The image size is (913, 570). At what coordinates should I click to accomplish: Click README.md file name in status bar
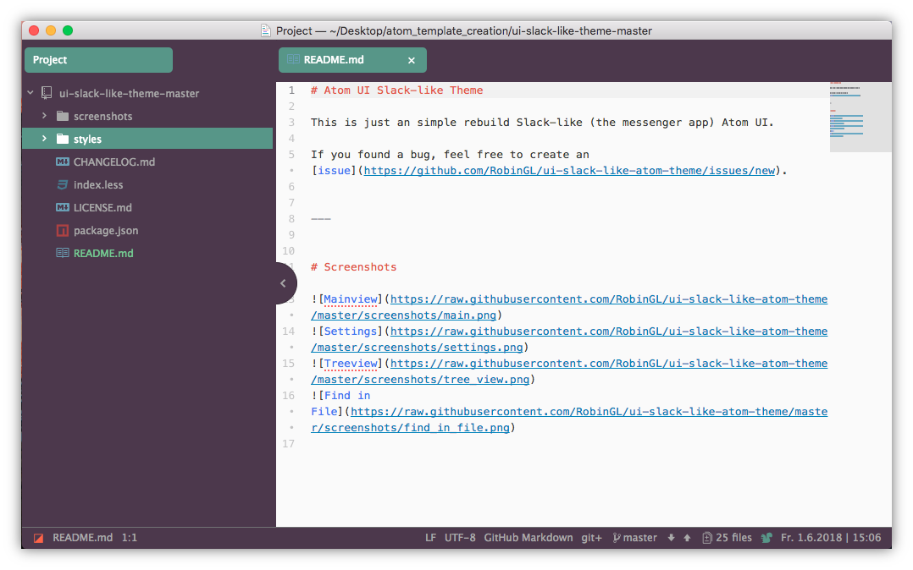(83, 537)
